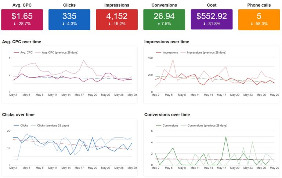The height and width of the screenshot is (178, 282).
Task: Open the purple Cost $552.92 scorecard
Action: [212, 19]
